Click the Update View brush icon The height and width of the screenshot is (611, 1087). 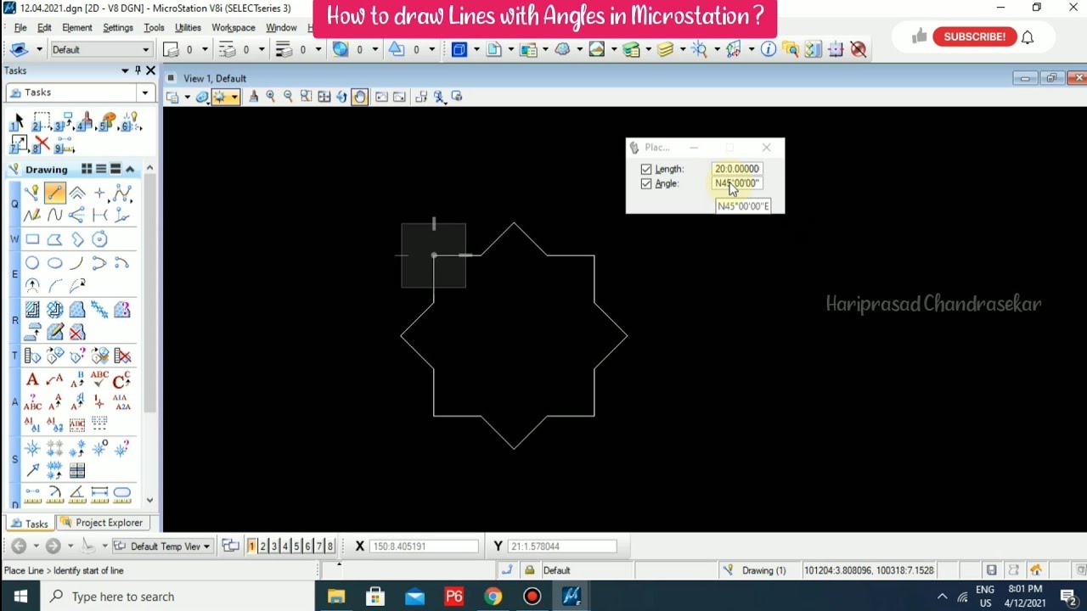click(x=253, y=97)
